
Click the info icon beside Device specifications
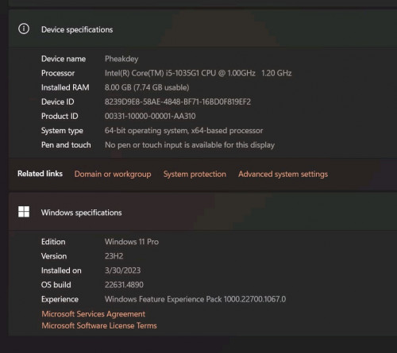click(x=24, y=29)
